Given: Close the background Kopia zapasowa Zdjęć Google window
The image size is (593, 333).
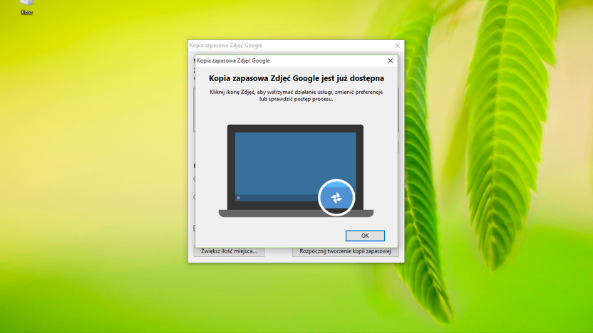Looking at the screenshot, I should coord(397,46).
